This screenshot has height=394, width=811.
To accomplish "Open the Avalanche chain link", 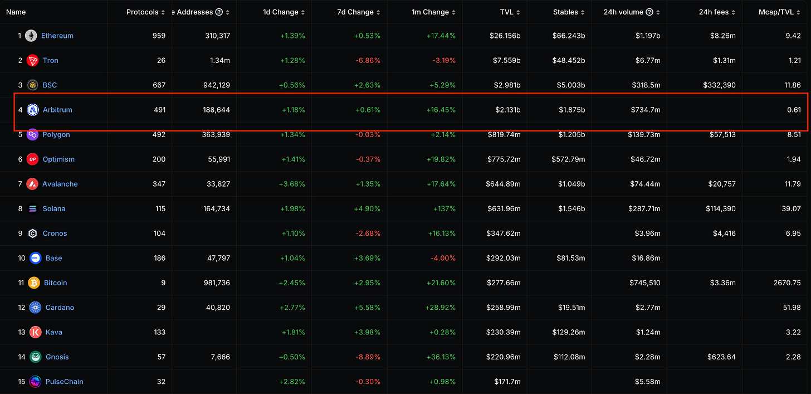I will 60,184.
